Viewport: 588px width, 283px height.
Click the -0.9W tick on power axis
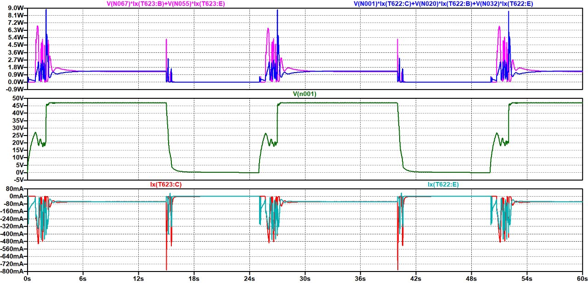(x=16, y=89)
